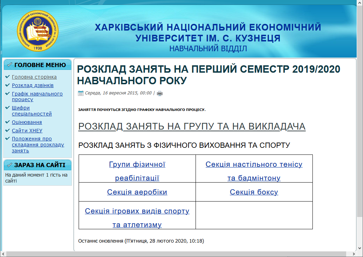The width and height of the screenshot is (363, 257).
Task: Click the calendar icon before the date
Action: pyautogui.click(x=81, y=93)
